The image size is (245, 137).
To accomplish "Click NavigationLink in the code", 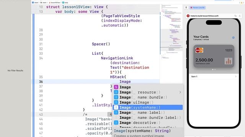I will [117, 58].
